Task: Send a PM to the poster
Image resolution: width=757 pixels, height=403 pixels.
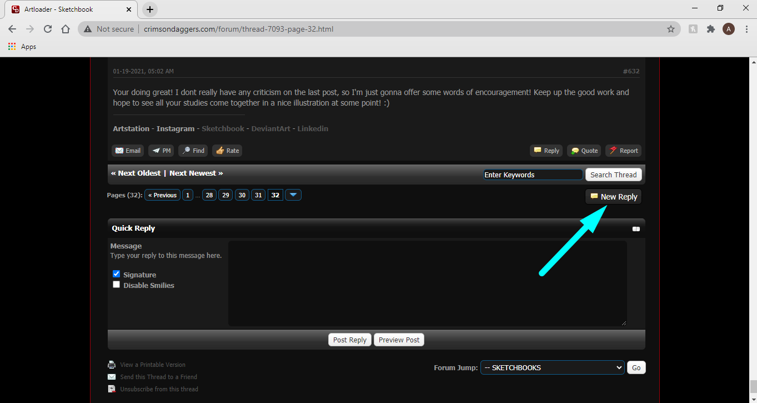Action: [x=161, y=151]
